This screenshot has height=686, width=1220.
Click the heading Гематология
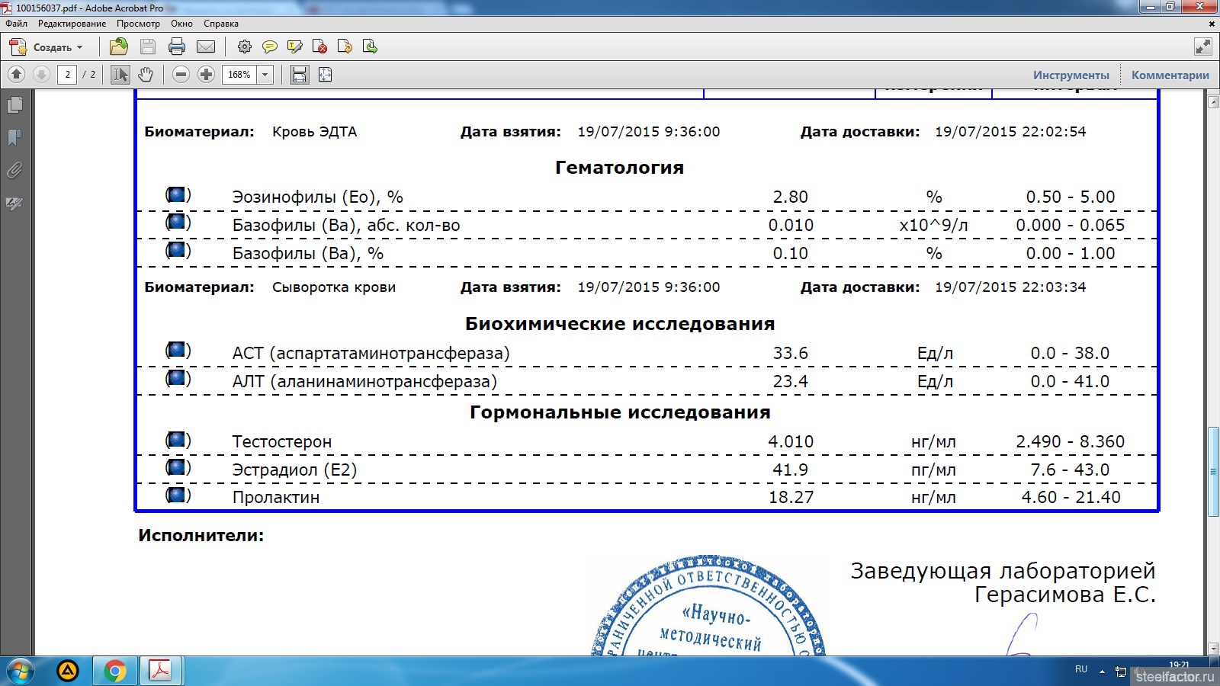pos(619,168)
